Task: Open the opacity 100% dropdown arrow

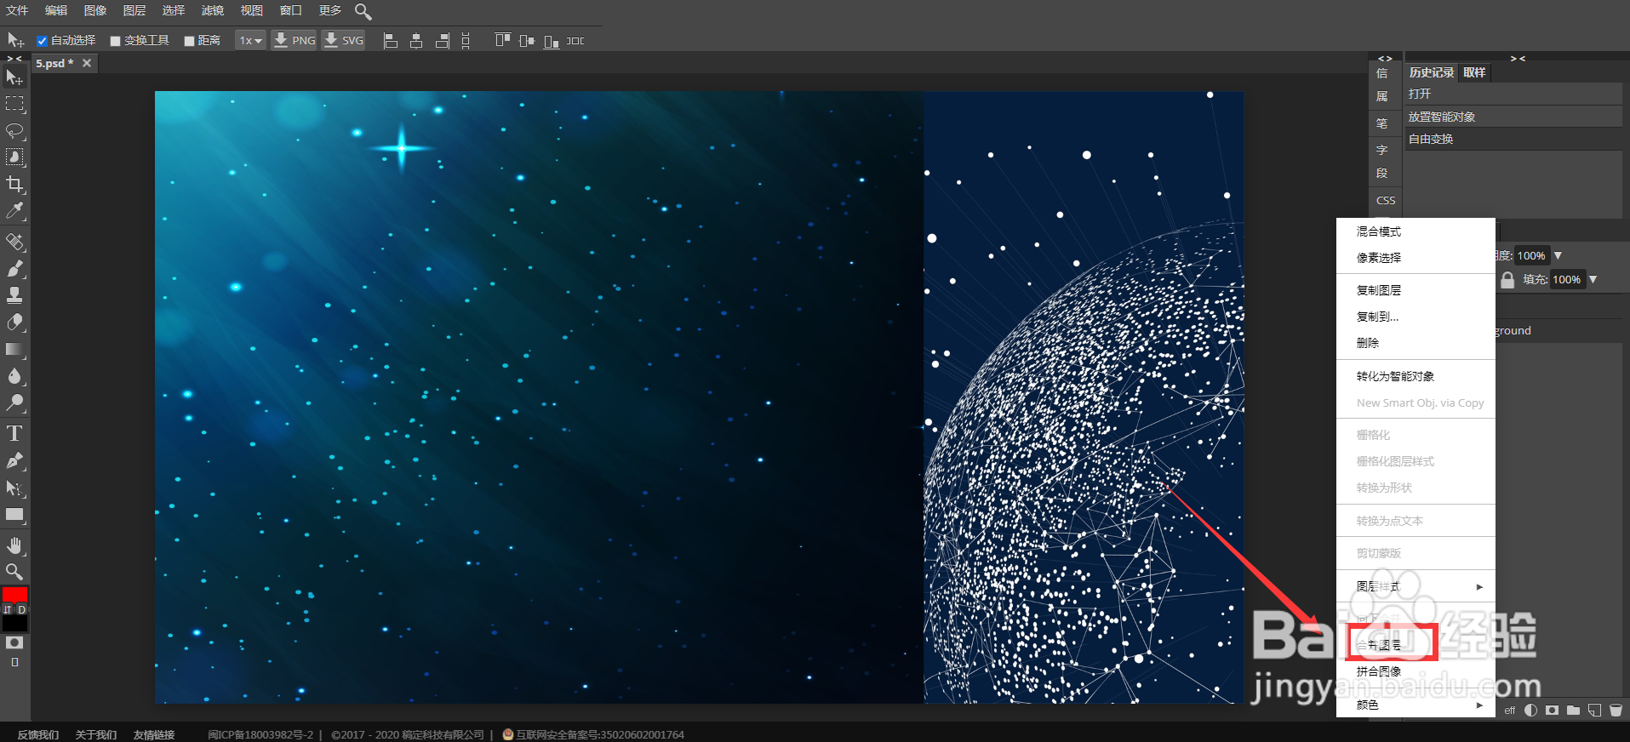Action: pyautogui.click(x=1558, y=255)
